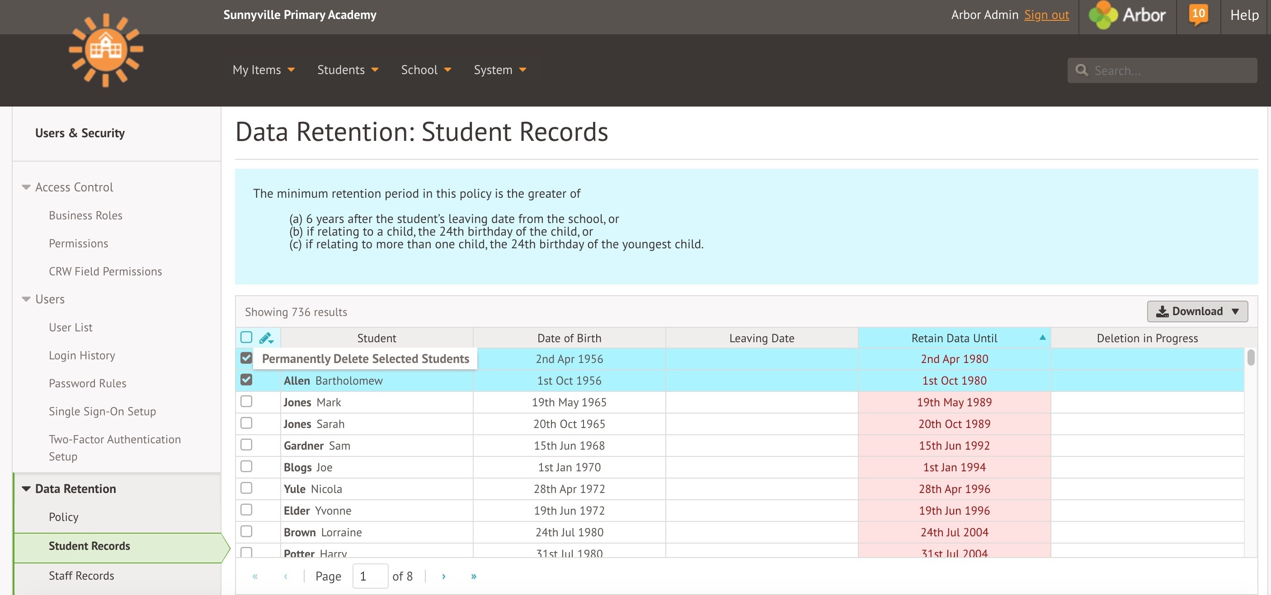Image resolution: width=1271 pixels, height=595 pixels.
Task: Click the bulk action pencil icon
Action: (x=266, y=338)
